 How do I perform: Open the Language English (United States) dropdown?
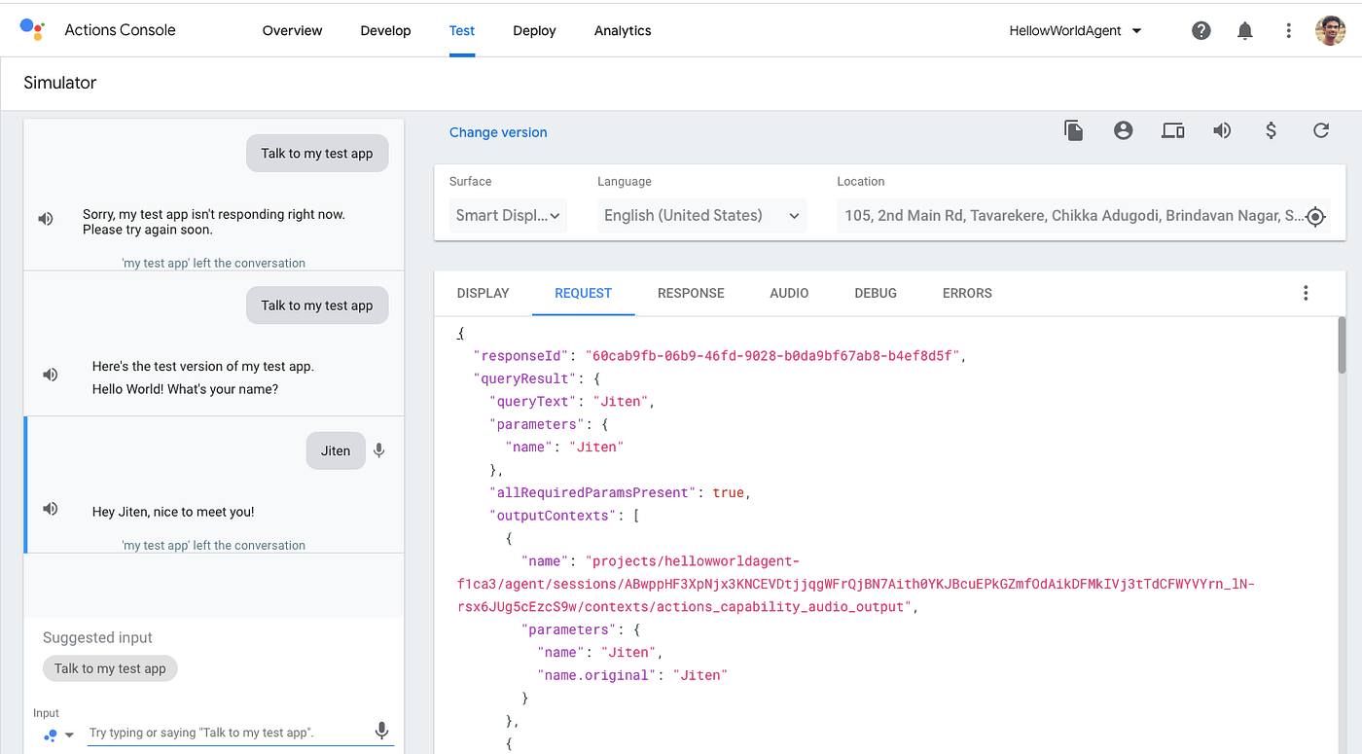click(x=701, y=216)
